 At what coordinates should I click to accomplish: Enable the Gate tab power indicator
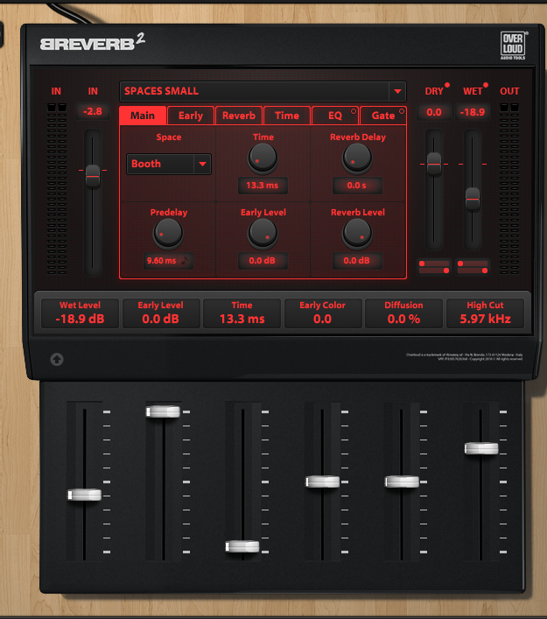[402, 111]
